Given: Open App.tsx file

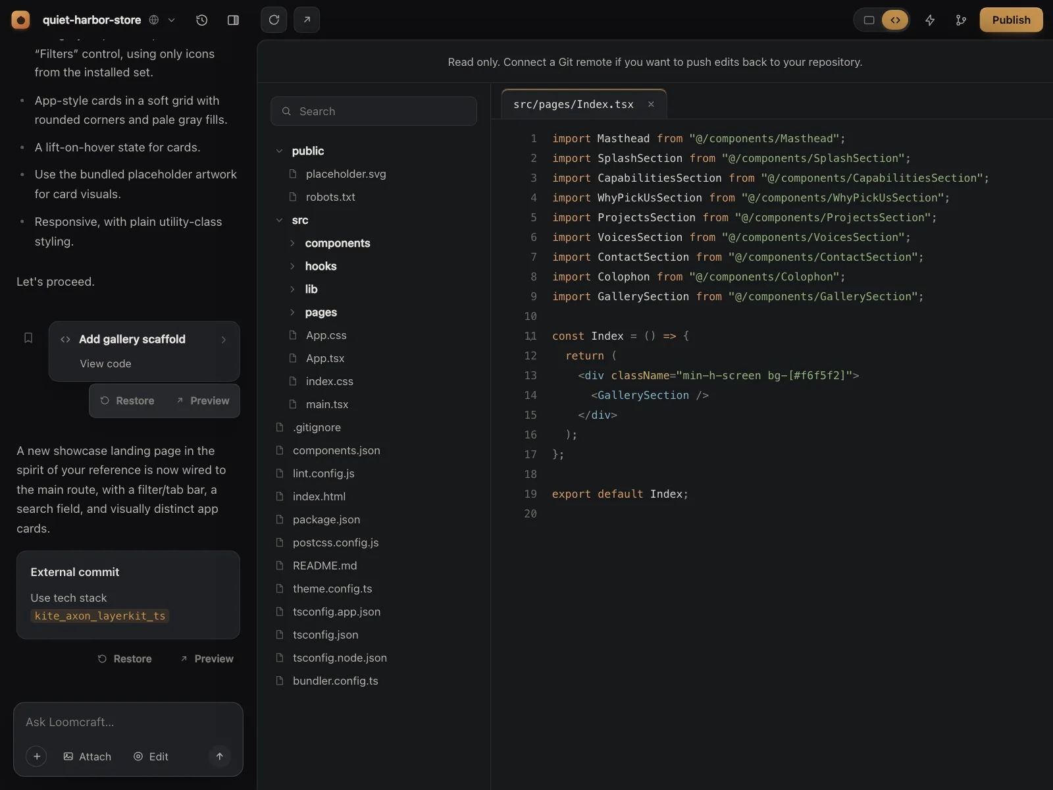Looking at the screenshot, I should tap(325, 358).
